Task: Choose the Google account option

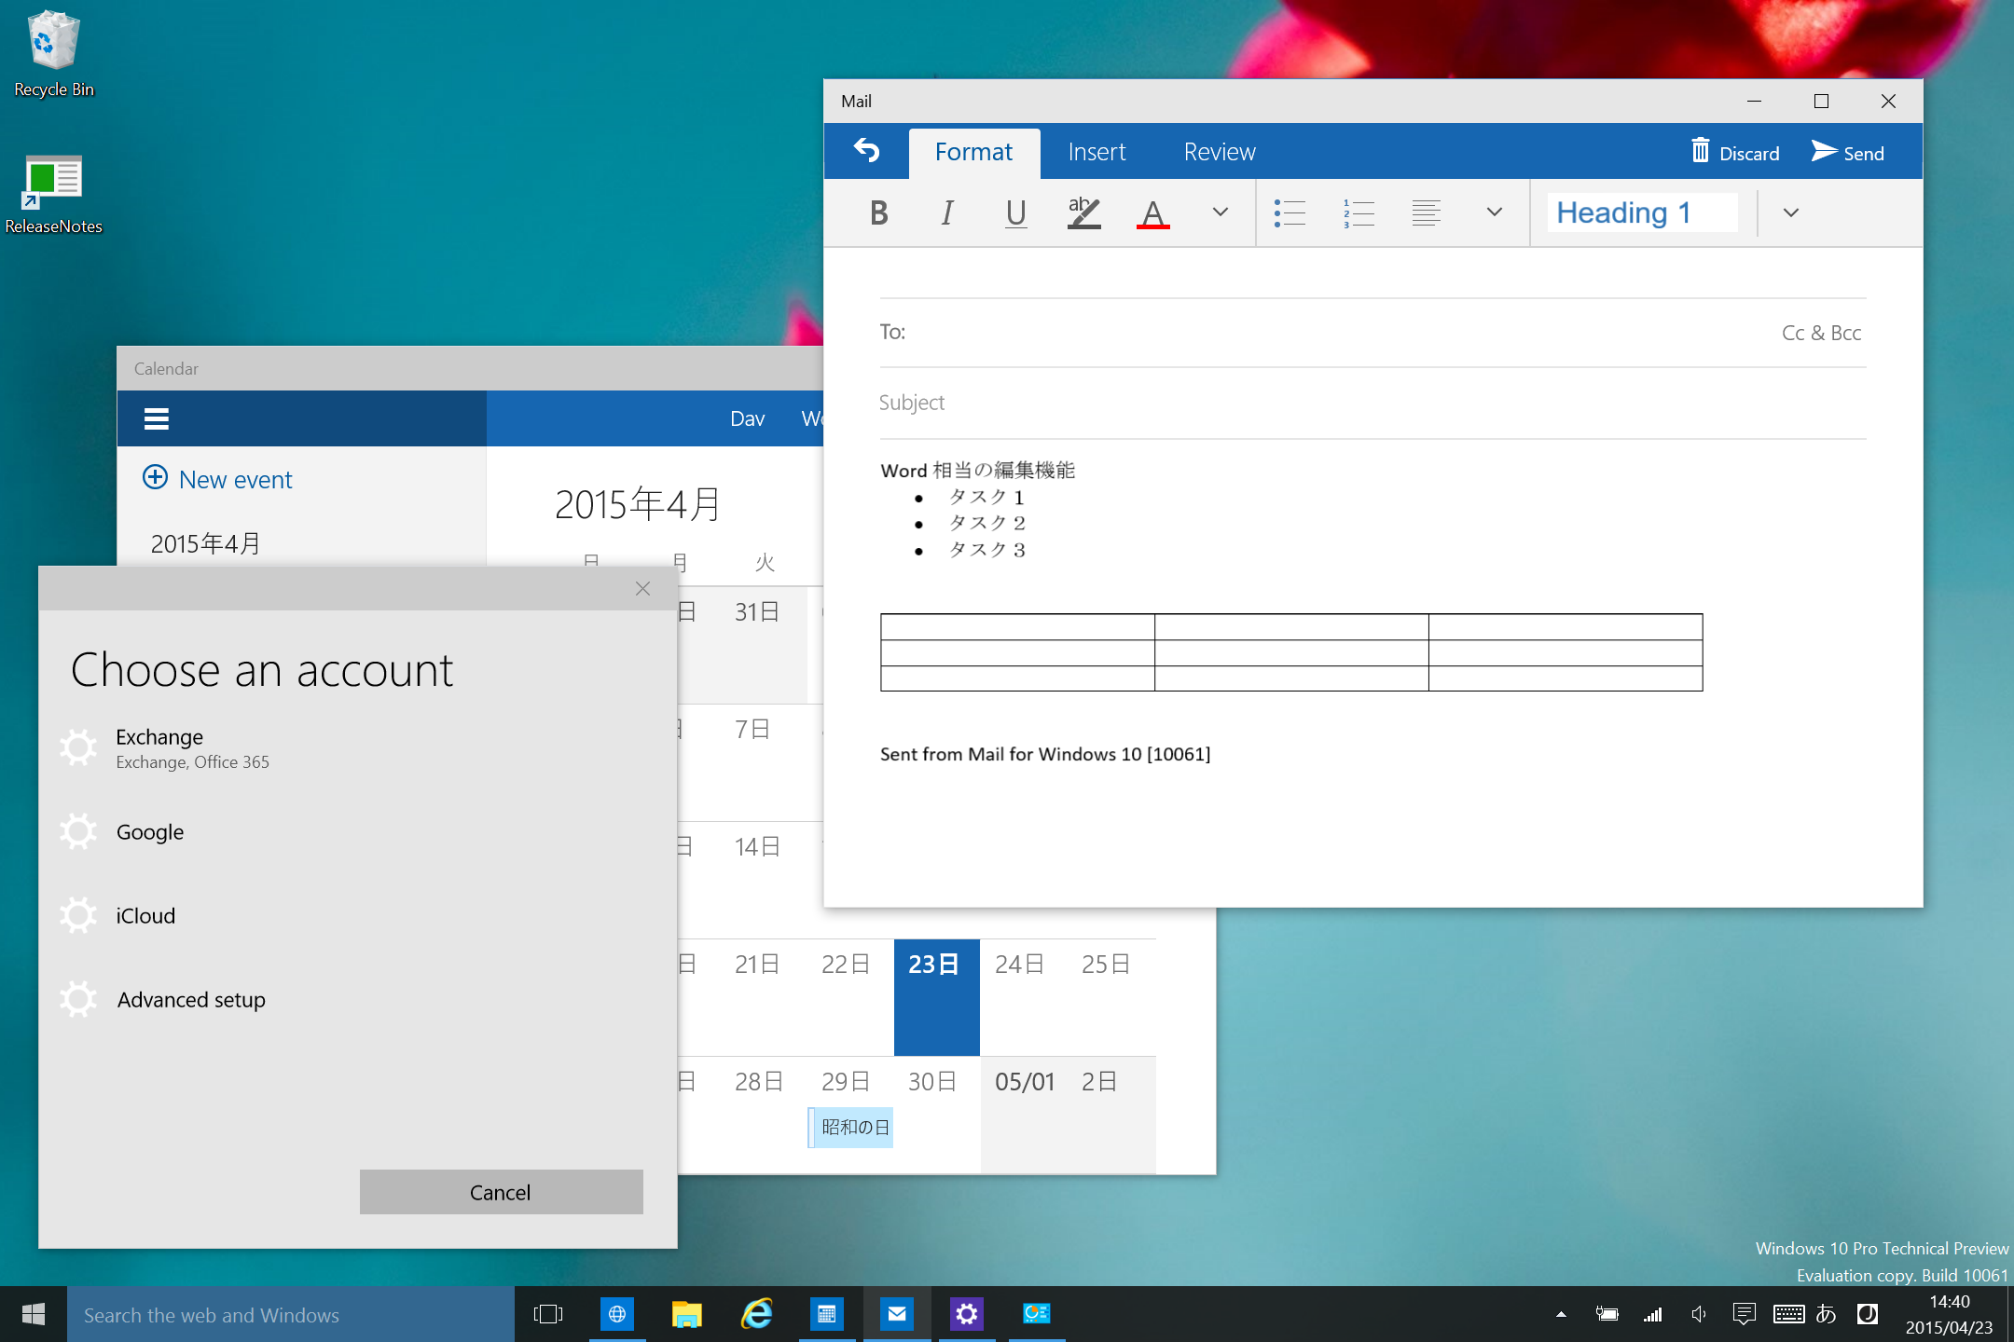Action: point(149,831)
